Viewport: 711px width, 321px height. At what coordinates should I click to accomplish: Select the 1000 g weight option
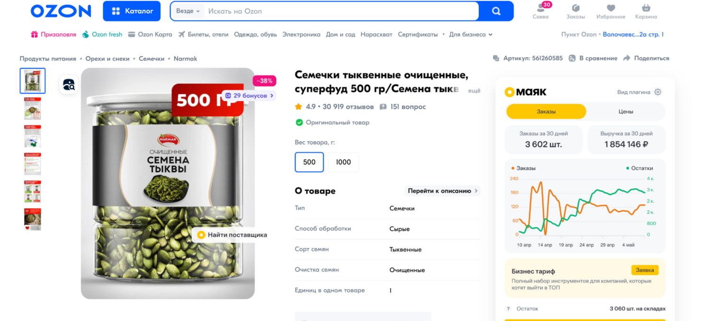343,162
